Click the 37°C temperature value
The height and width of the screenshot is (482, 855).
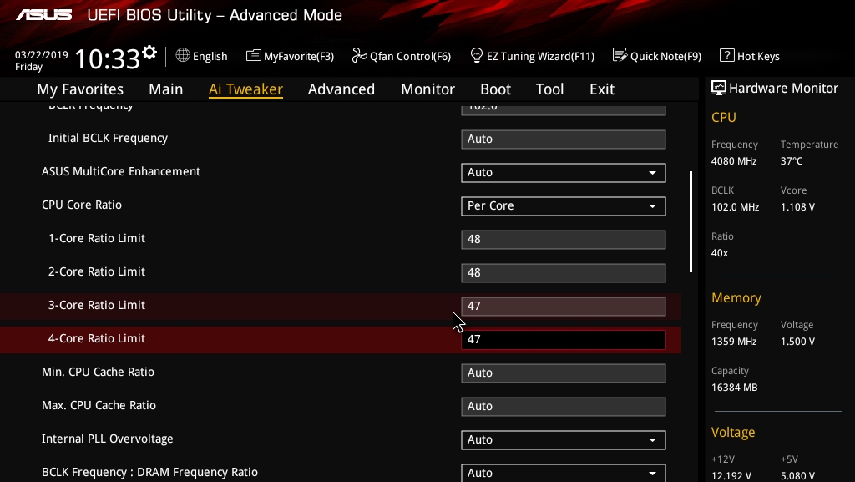tap(792, 161)
